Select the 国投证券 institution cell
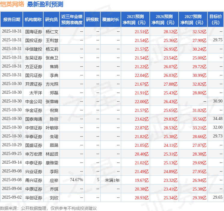Viewport: 224px width, 211px height. pyautogui.click(x=34, y=40)
